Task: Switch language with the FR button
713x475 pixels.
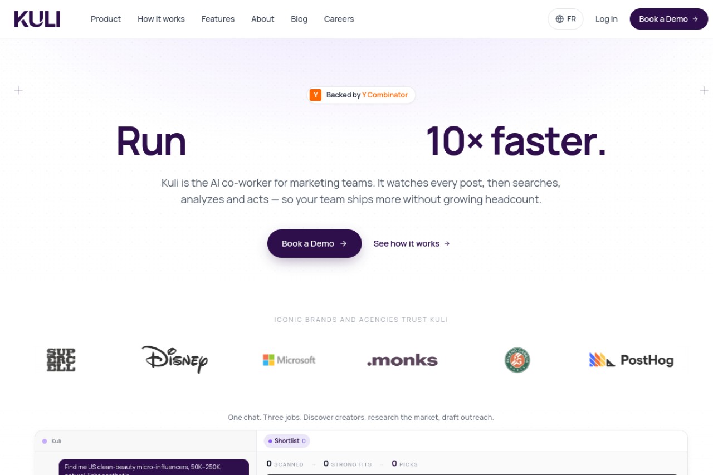Action: [x=565, y=19]
